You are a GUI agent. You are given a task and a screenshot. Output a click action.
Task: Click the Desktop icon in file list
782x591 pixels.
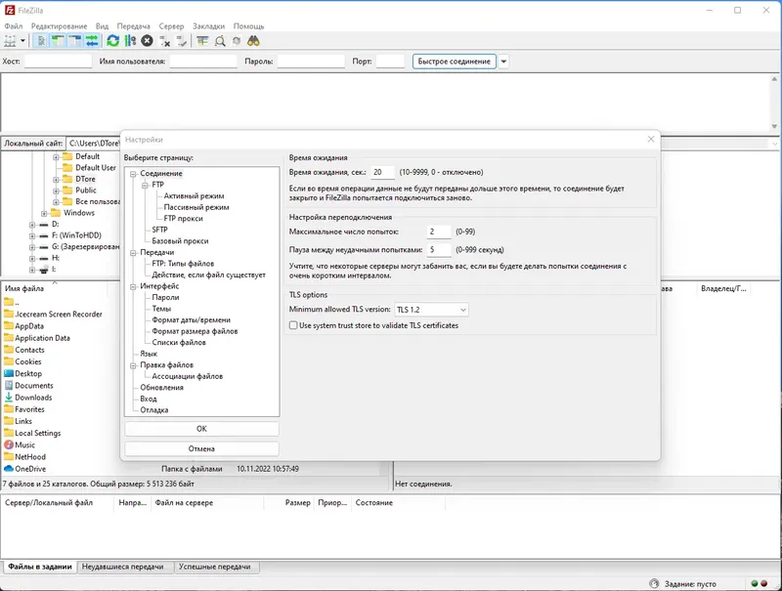tap(9, 373)
